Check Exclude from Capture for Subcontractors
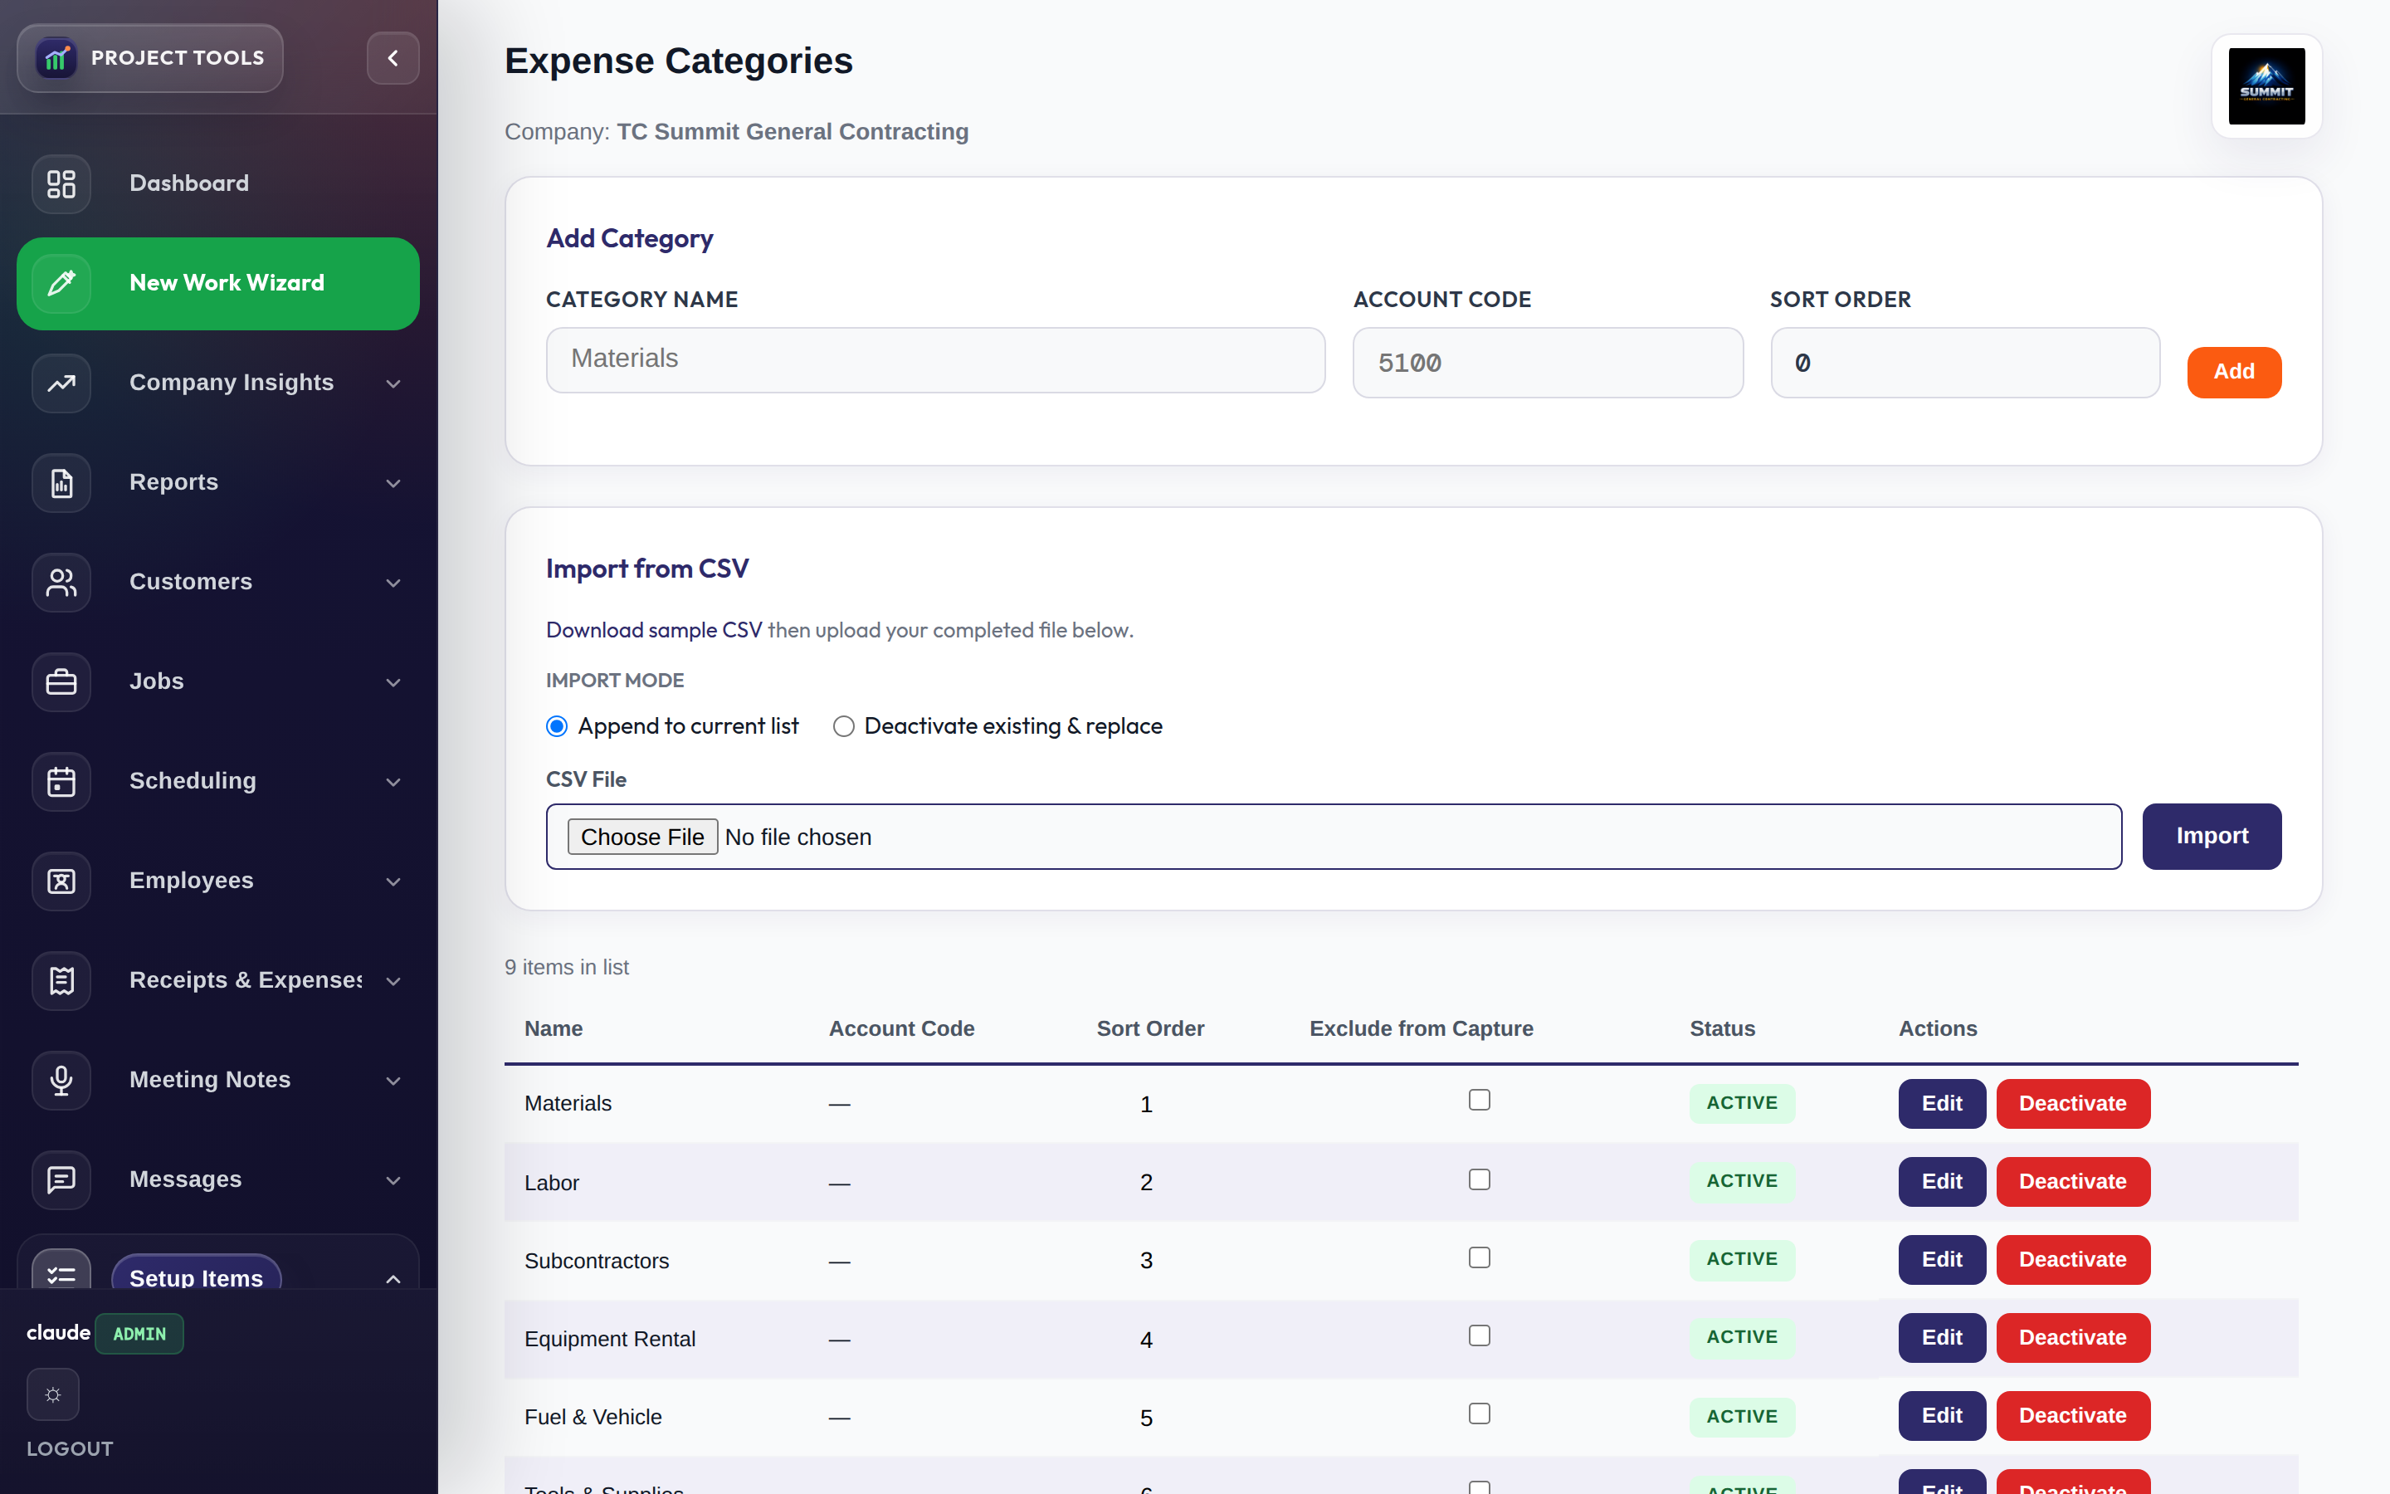Image resolution: width=2390 pixels, height=1494 pixels. [x=1479, y=1257]
